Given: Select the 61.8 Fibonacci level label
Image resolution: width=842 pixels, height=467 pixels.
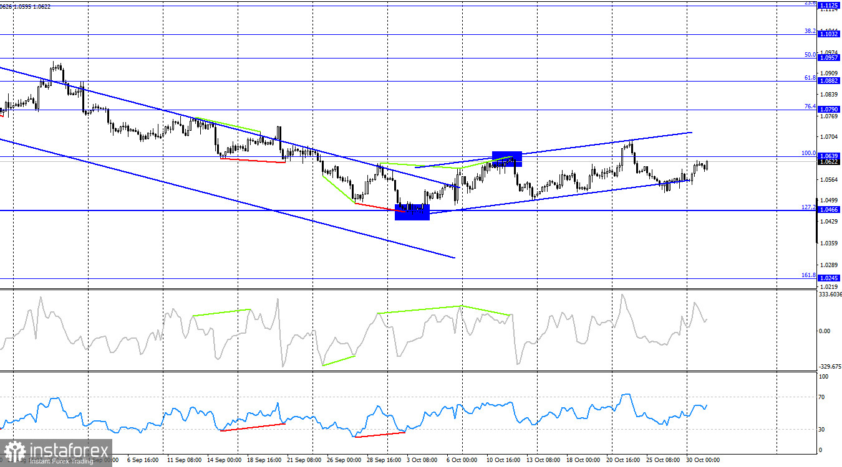Looking at the screenshot, I should tap(810, 78).
